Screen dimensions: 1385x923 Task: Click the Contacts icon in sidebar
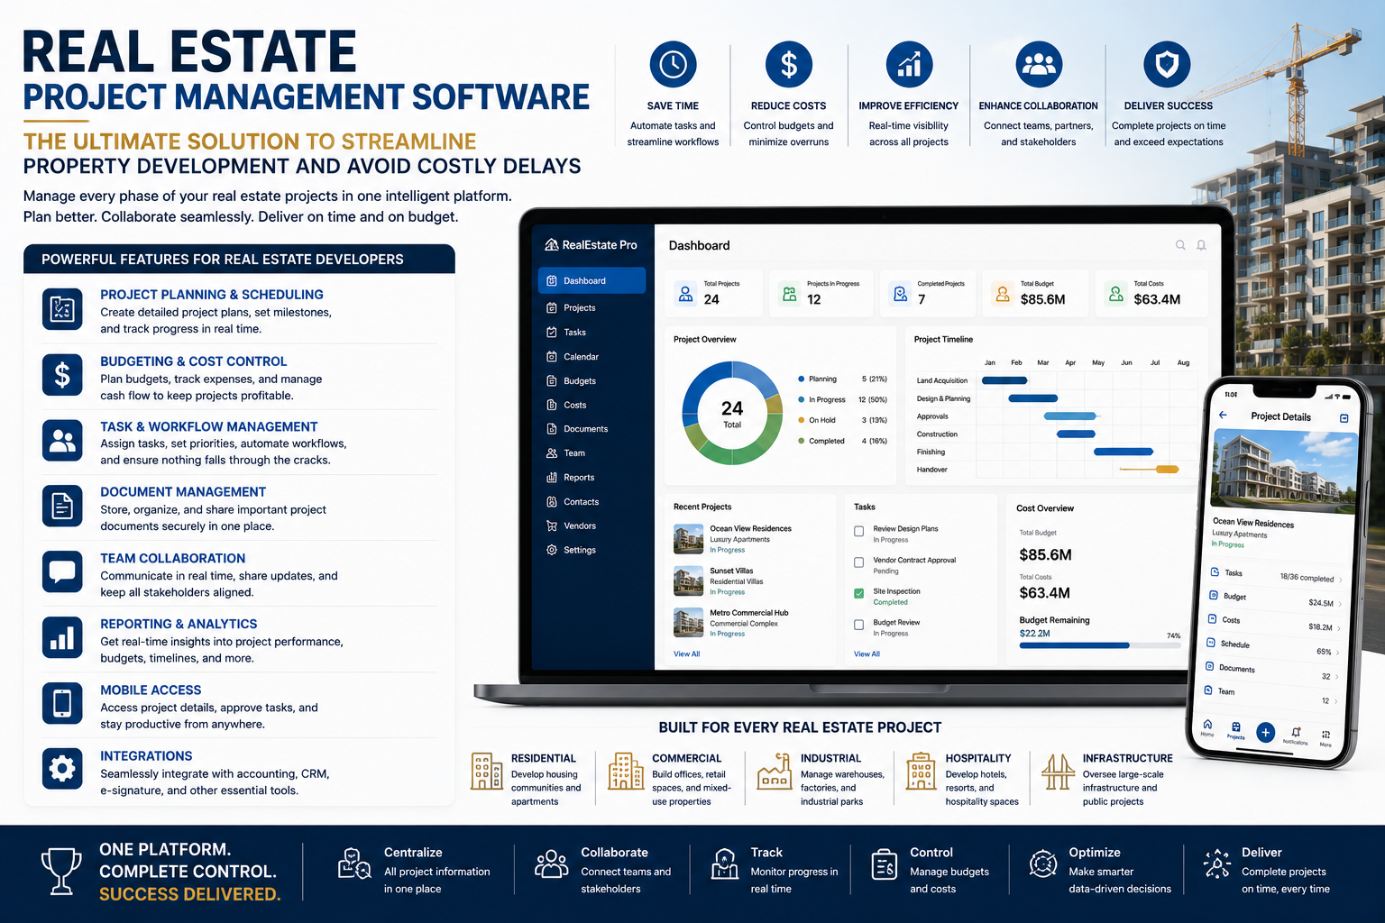click(552, 502)
